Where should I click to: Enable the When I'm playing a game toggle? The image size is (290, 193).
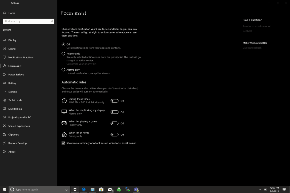[x=115, y=123]
